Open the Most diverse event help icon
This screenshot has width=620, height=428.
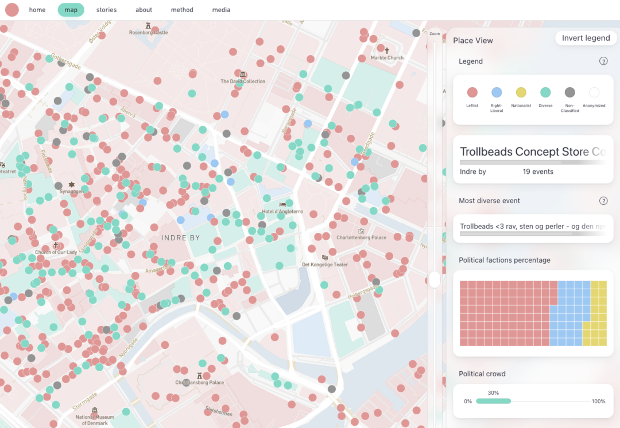point(603,201)
